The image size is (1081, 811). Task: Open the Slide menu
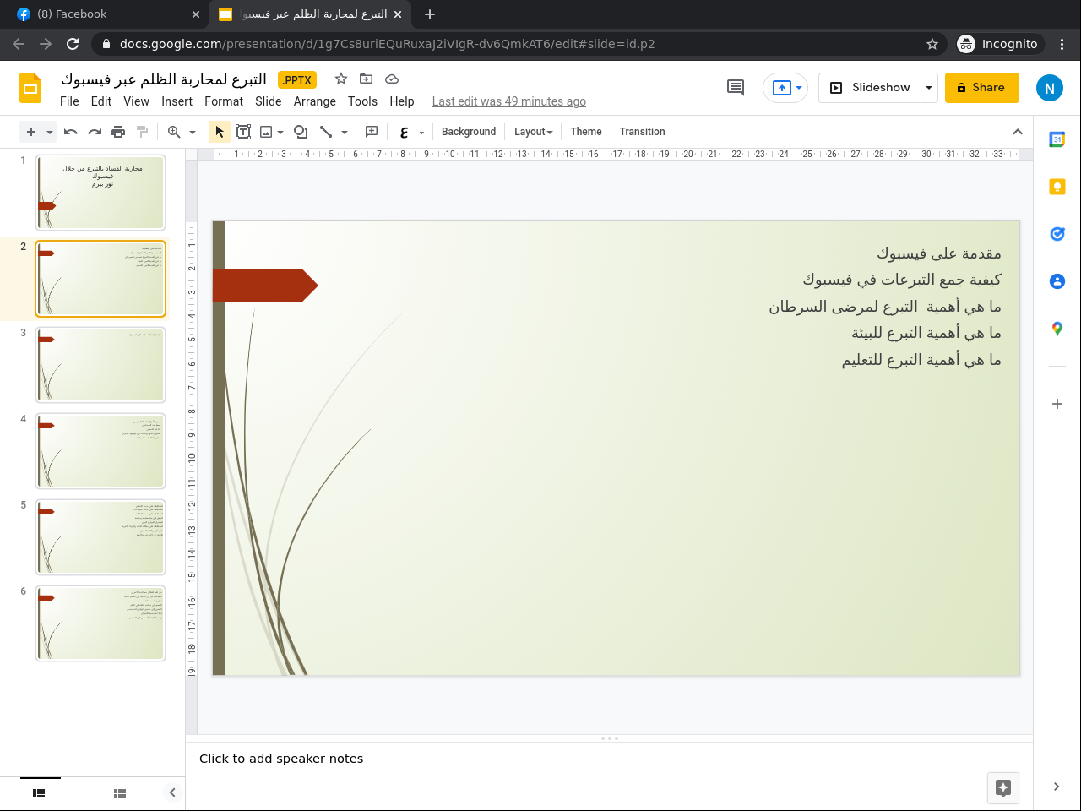point(269,101)
